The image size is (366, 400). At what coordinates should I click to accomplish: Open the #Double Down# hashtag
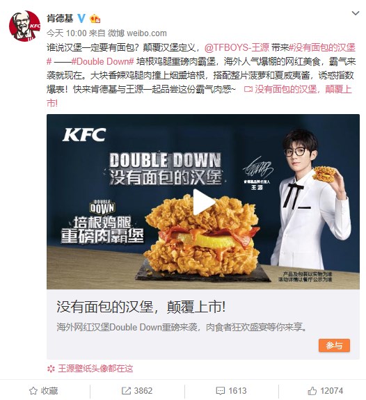click(103, 61)
